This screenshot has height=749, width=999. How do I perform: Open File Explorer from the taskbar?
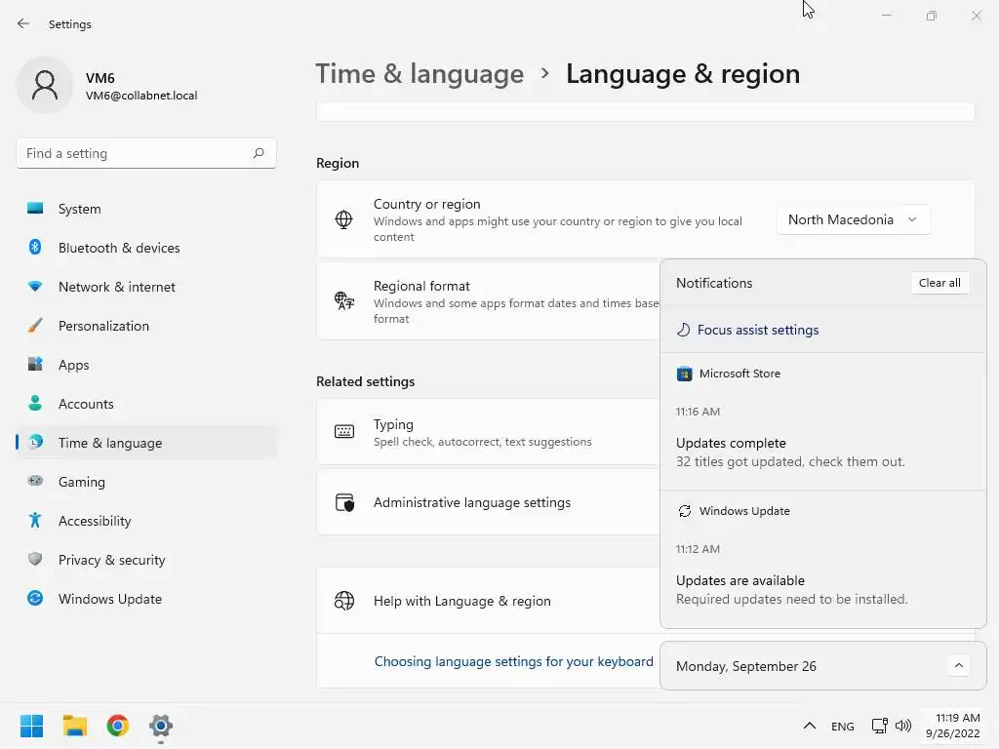click(x=75, y=726)
